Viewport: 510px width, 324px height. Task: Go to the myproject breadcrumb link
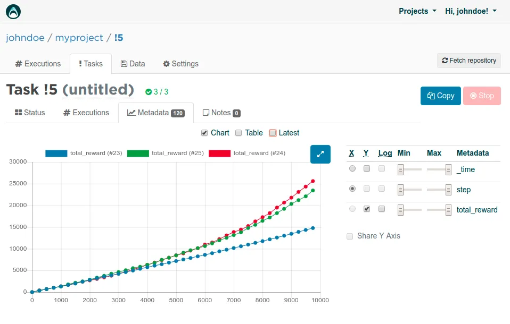[x=79, y=38]
